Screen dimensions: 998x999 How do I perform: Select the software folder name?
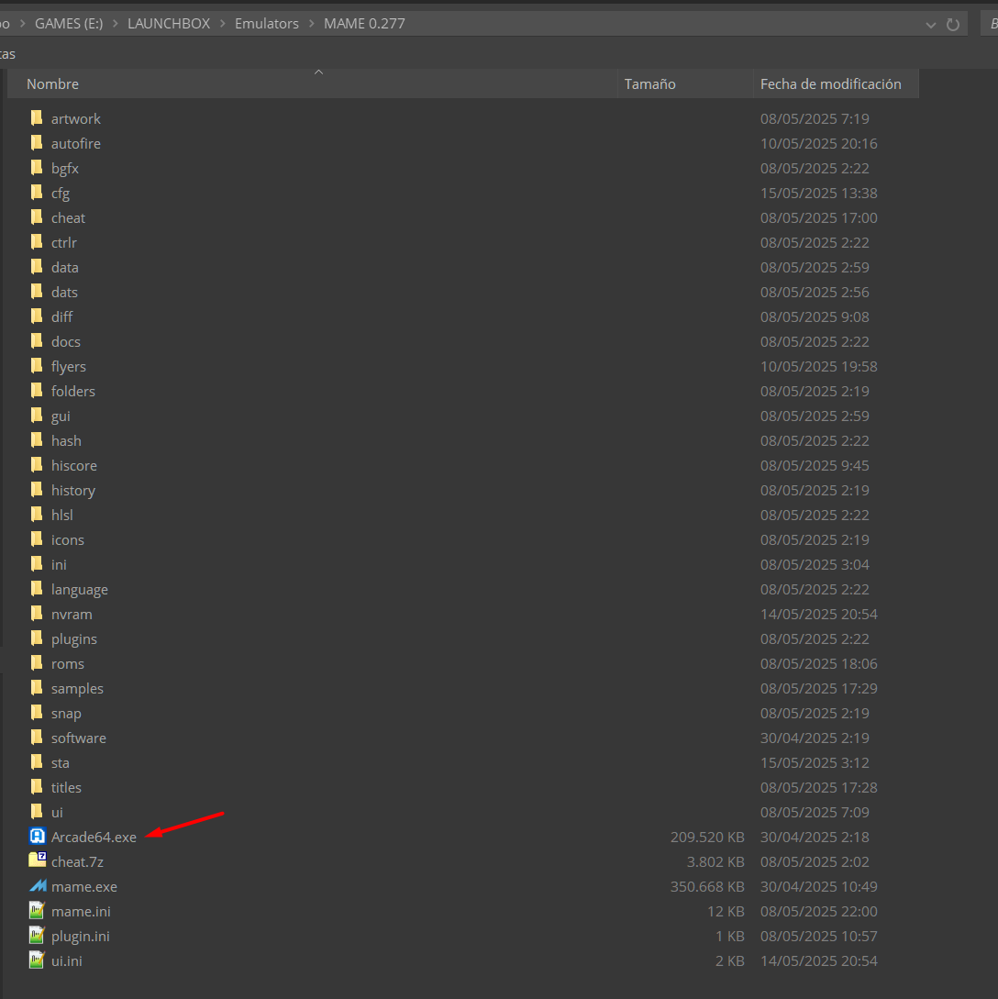point(78,738)
